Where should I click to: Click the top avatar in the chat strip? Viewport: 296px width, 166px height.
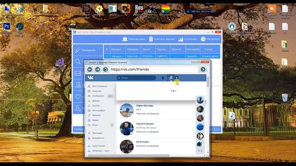pyautogui.click(x=200, y=100)
